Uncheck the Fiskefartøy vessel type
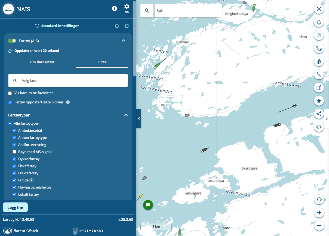This screenshot has height=236, width=329. coord(14,166)
